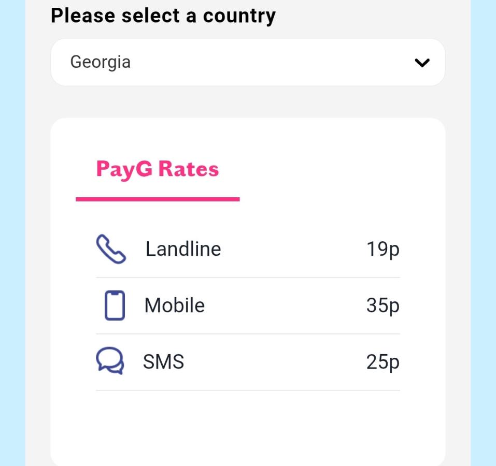This screenshot has width=496, height=466.
Task: Expand the dropdown showing Georgia
Action: [x=247, y=62]
